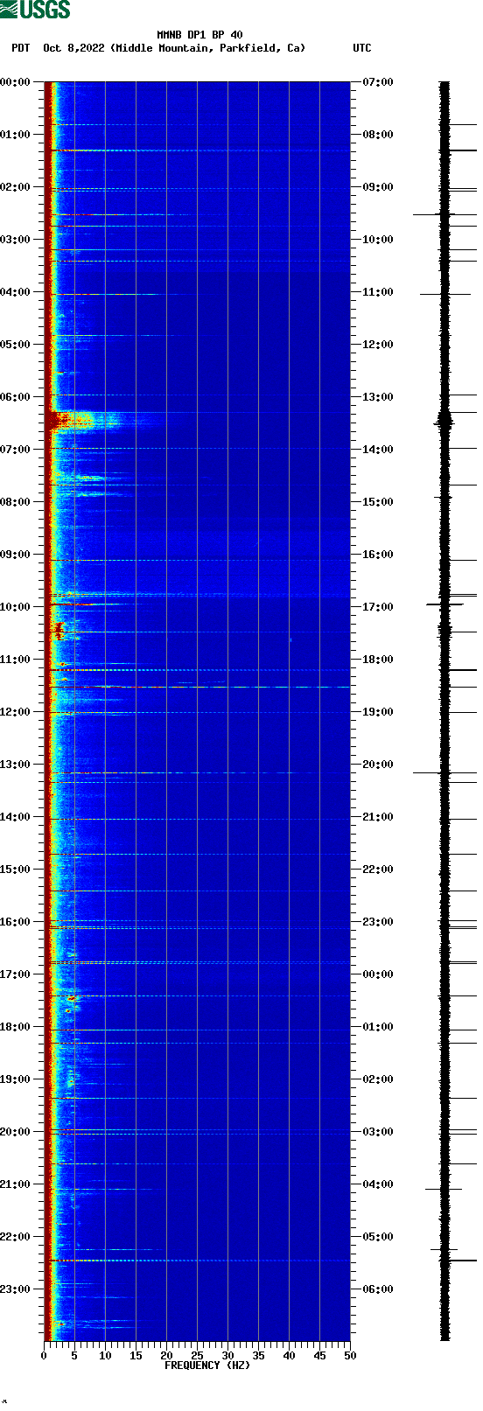
Task: Click the PDT time label '15:00'
Action: click(x=16, y=870)
